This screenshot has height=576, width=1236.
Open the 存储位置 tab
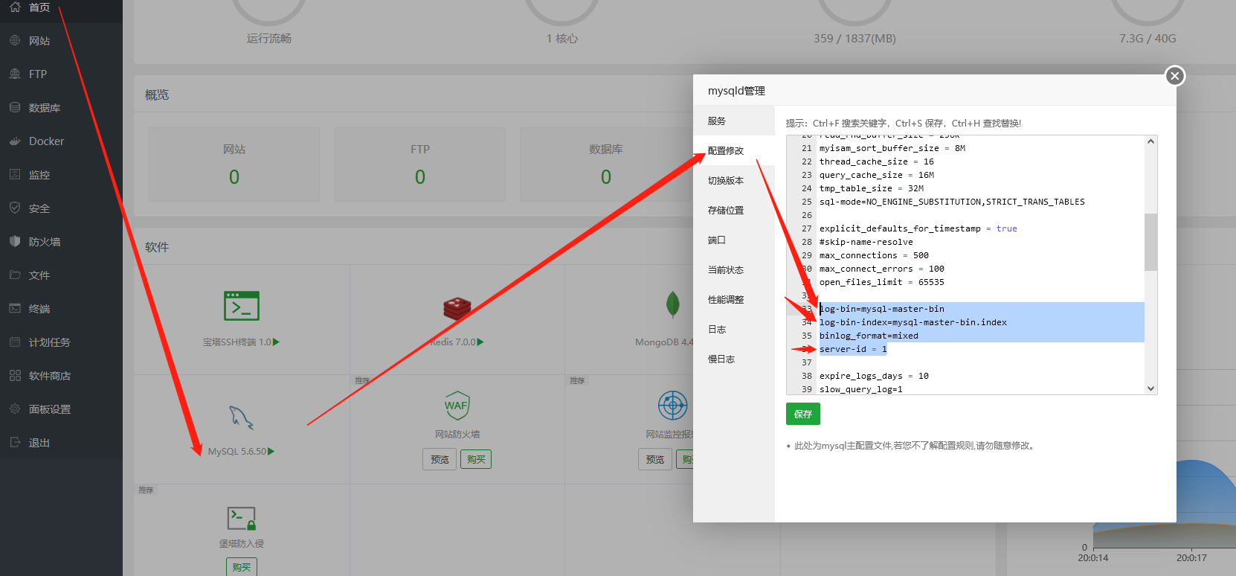click(734, 210)
